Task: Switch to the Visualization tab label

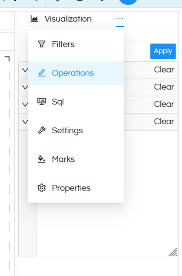Action: pos(68,19)
